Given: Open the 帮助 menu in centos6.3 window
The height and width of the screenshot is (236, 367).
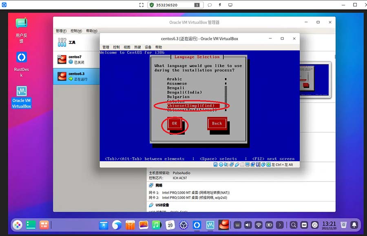Looking at the screenshot, I should [x=159, y=47].
